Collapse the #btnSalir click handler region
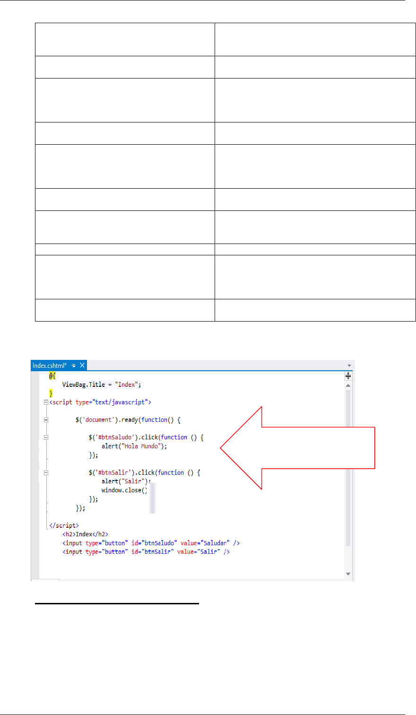 pyautogui.click(x=46, y=472)
